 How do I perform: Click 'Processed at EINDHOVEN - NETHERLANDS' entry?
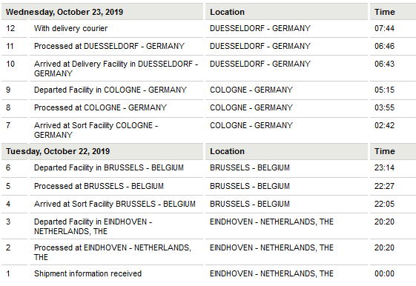[113, 253]
